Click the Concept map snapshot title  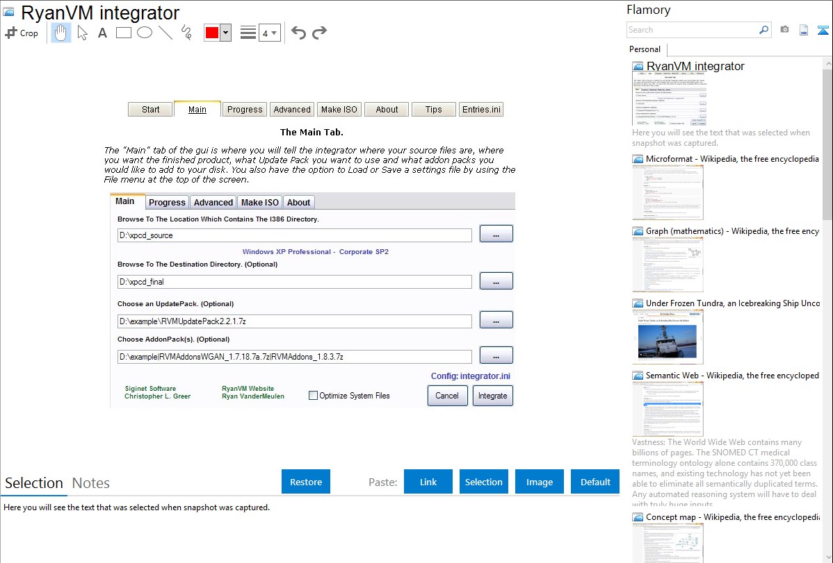coord(733,516)
